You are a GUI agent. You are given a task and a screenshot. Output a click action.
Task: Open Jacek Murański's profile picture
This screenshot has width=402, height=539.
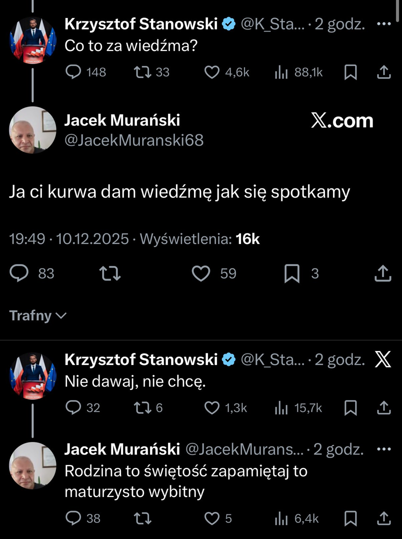[32, 130]
